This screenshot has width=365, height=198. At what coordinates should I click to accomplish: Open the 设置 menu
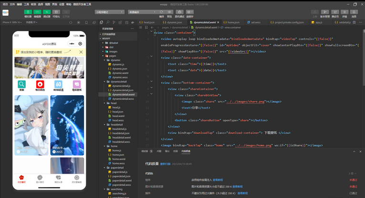click(61, 4)
